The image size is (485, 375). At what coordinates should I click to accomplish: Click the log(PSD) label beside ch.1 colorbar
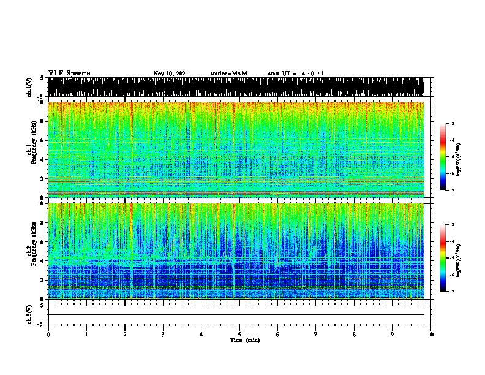[459, 159]
